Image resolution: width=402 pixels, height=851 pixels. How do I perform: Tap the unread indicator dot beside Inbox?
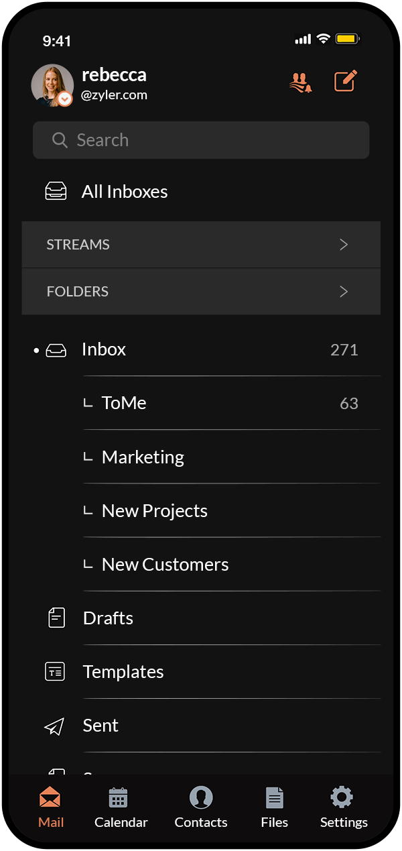pos(36,349)
